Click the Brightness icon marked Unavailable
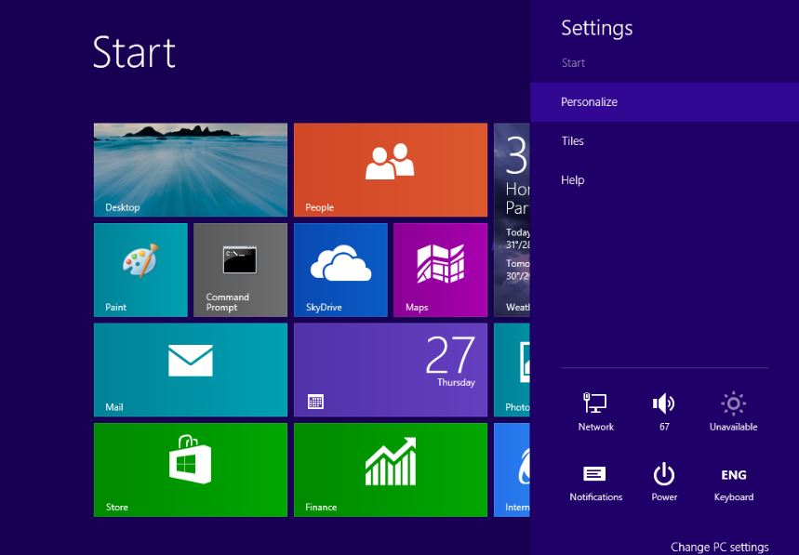This screenshot has width=799, height=555. (733, 410)
